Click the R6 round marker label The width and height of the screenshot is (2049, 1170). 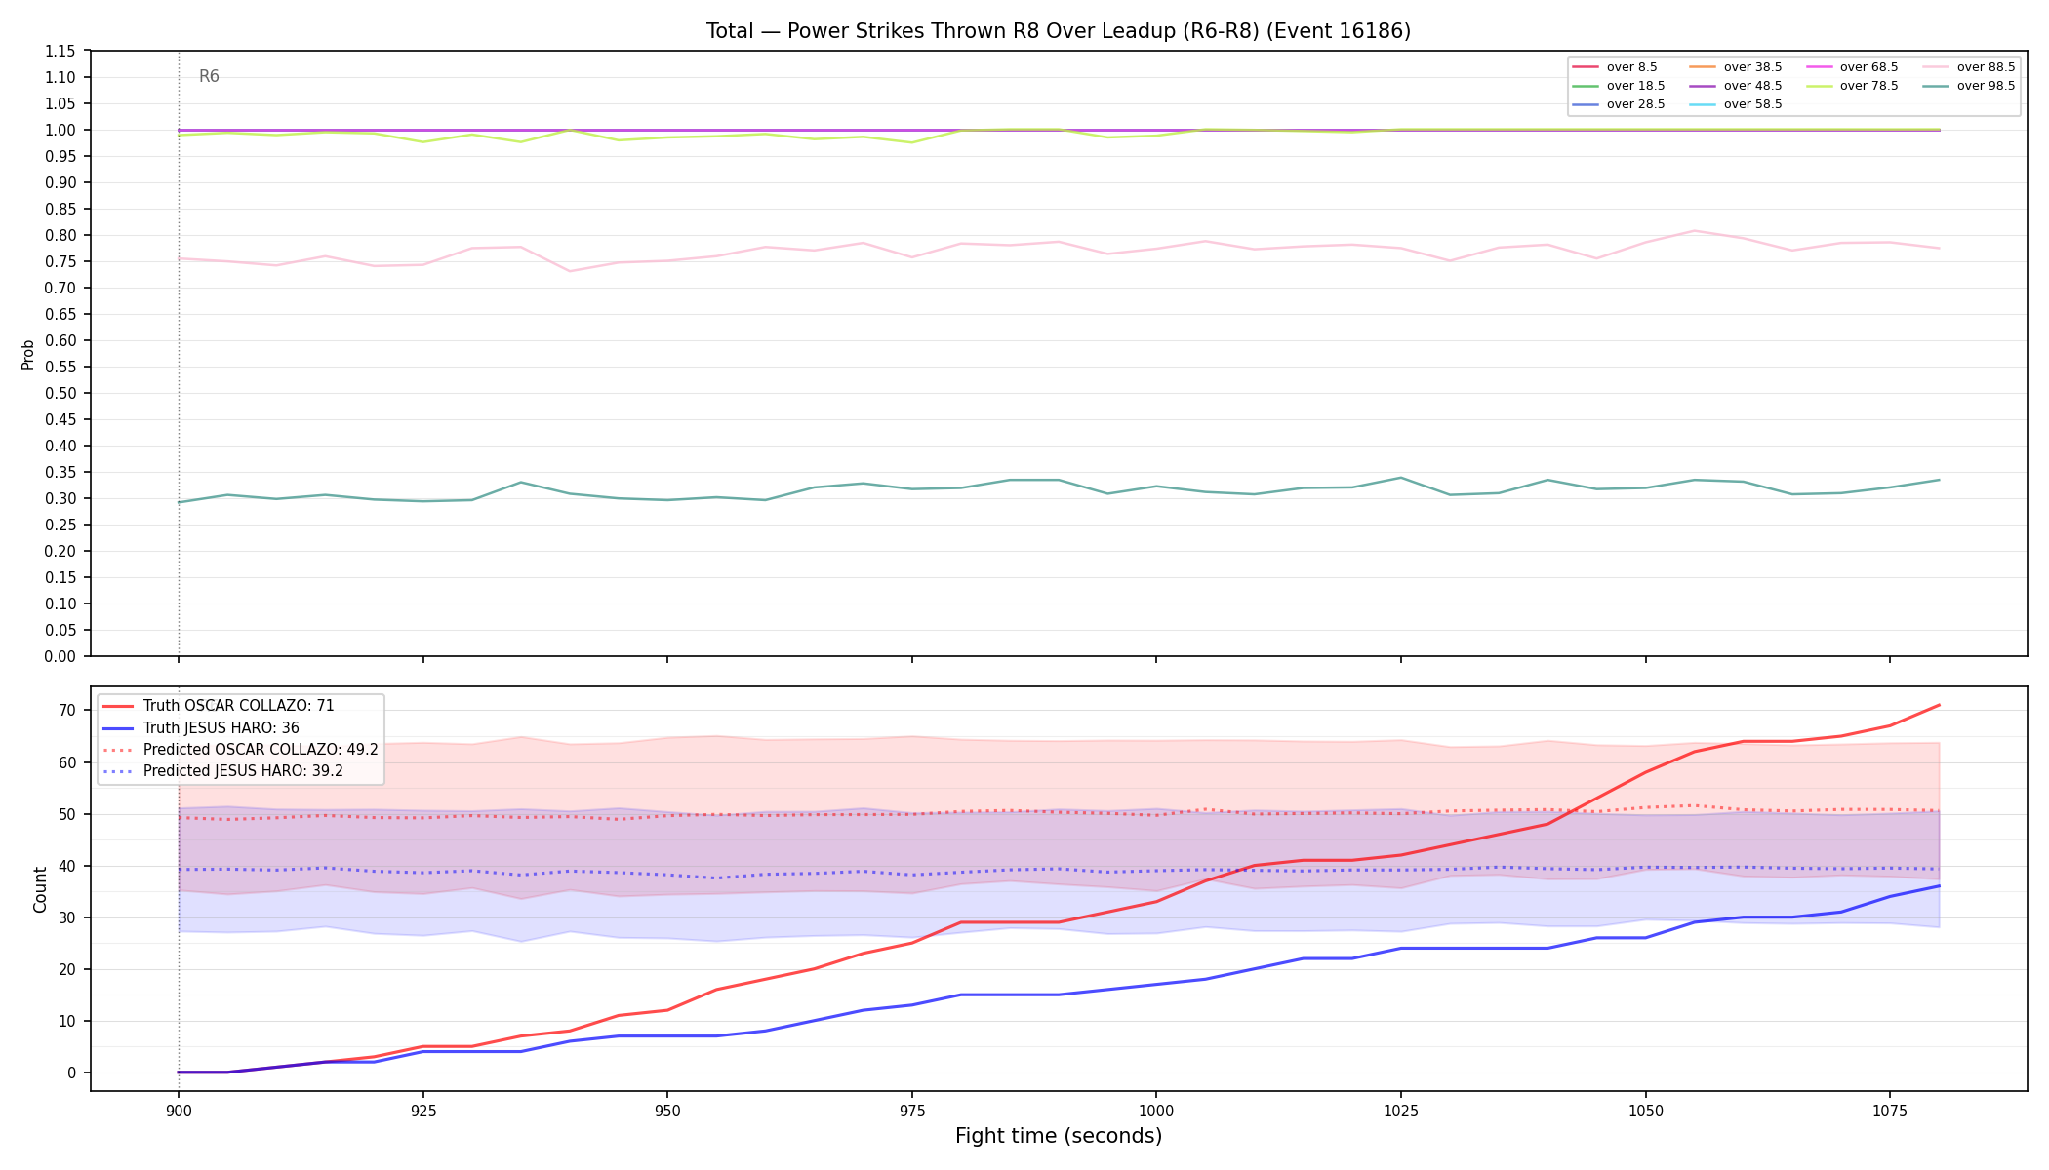point(209,76)
